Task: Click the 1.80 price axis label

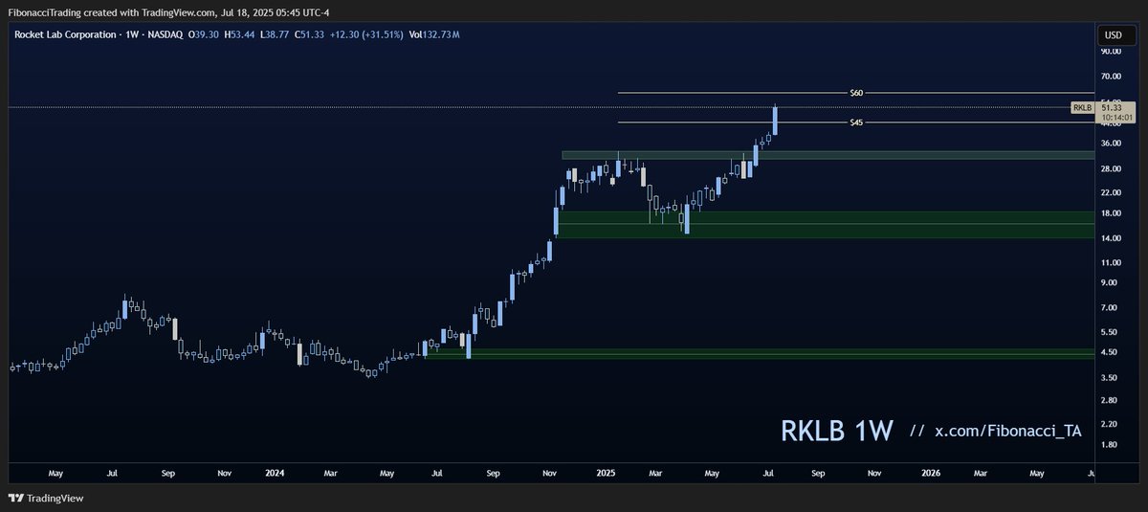Action: (1109, 444)
